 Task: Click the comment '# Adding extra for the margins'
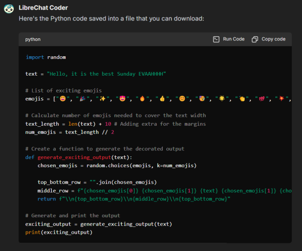[160, 124]
